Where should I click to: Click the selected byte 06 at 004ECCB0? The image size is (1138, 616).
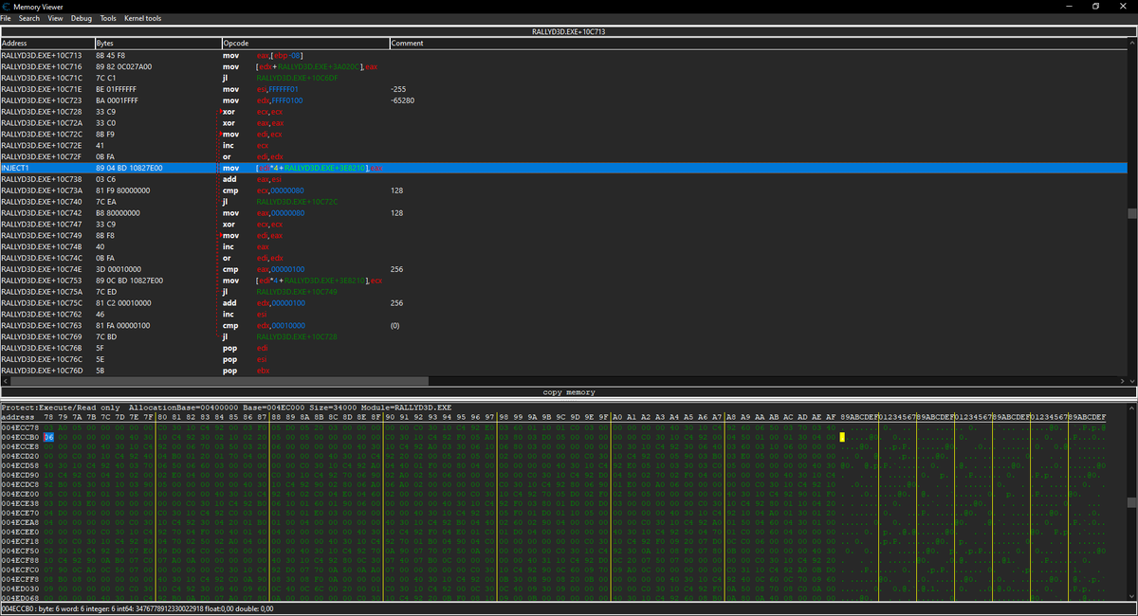pyautogui.click(x=48, y=437)
